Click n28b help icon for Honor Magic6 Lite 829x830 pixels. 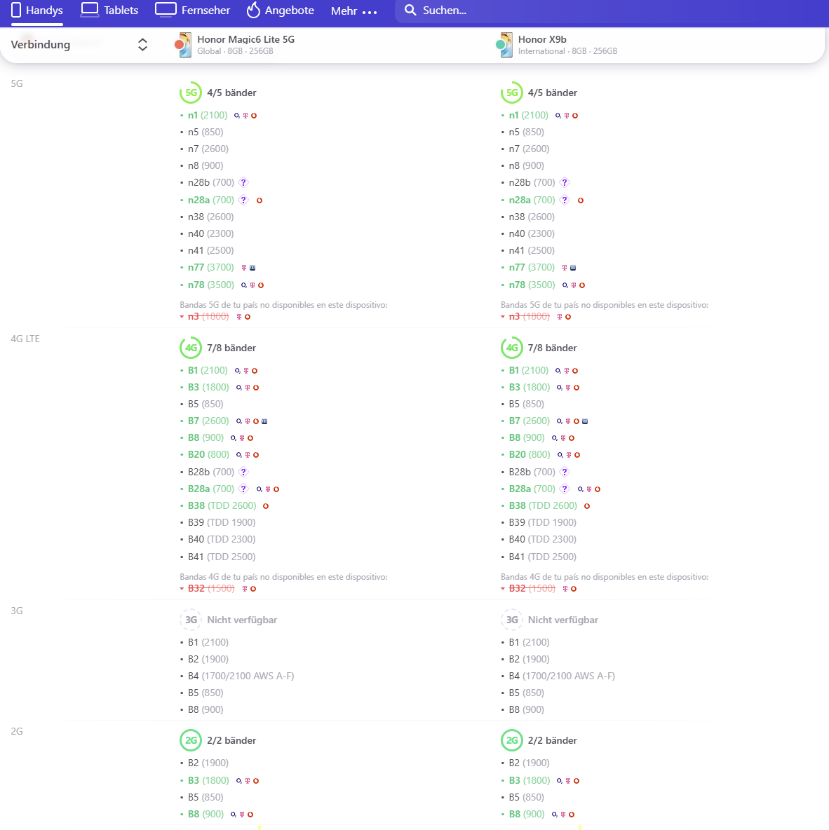243,183
